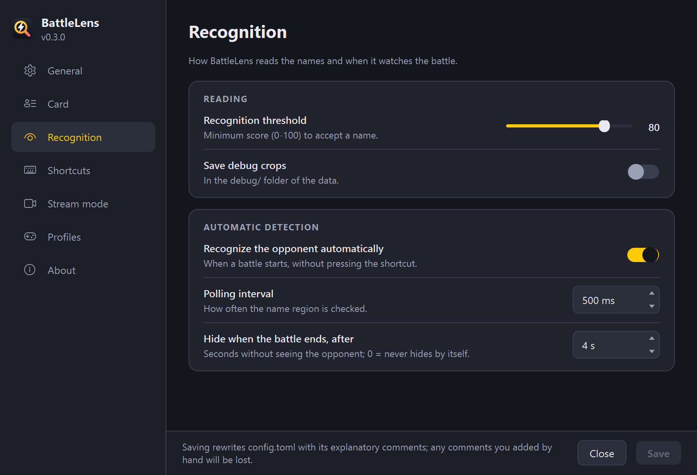Click the 4 s hide delay field
This screenshot has height=475, width=697.
pyautogui.click(x=616, y=345)
